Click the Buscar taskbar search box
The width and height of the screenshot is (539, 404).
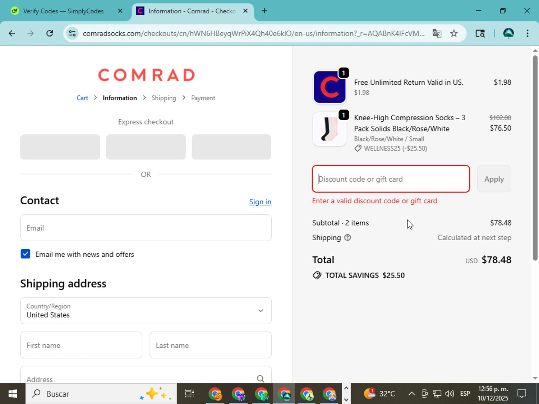[x=101, y=394]
